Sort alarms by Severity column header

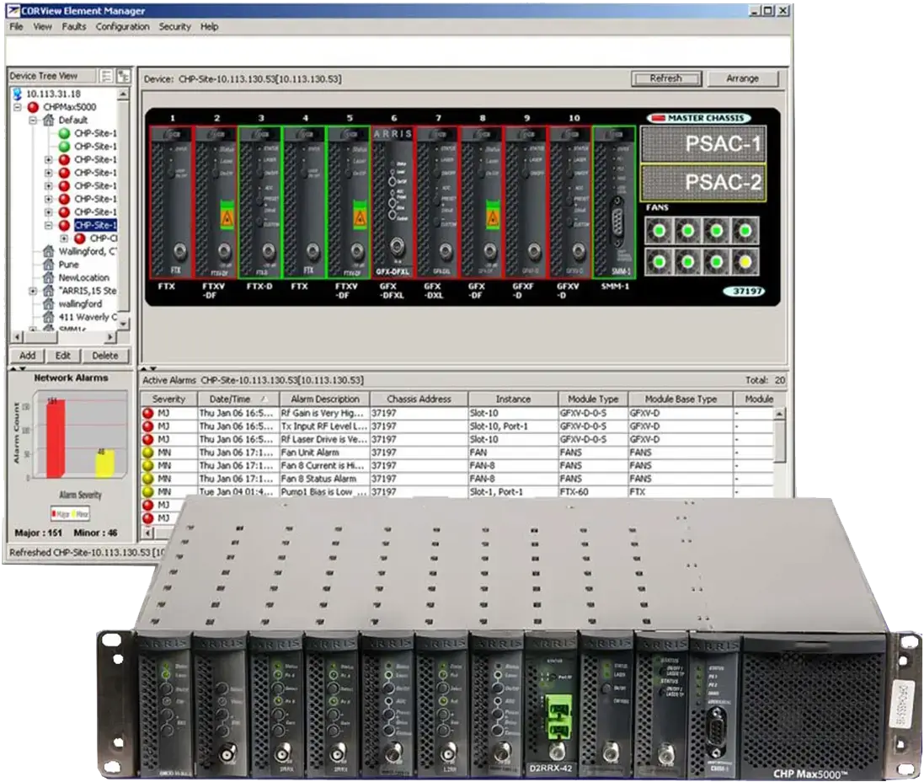pos(168,399)
